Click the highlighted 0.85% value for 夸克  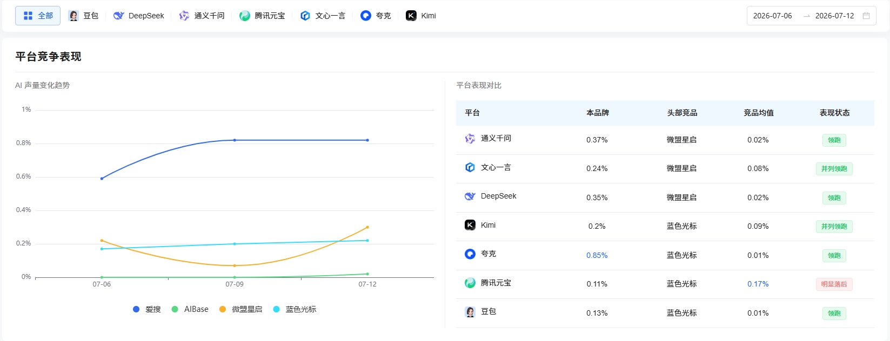(x=597, y=255)
